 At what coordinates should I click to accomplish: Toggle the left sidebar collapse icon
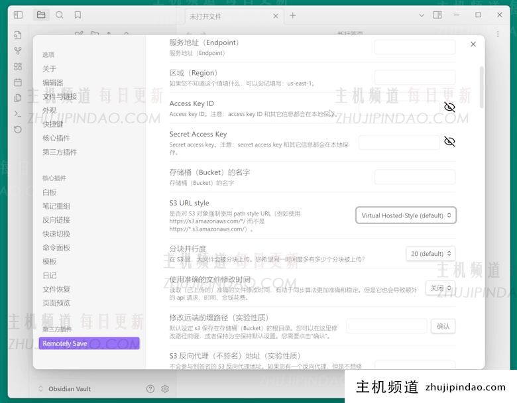click(x=18, y=15)
